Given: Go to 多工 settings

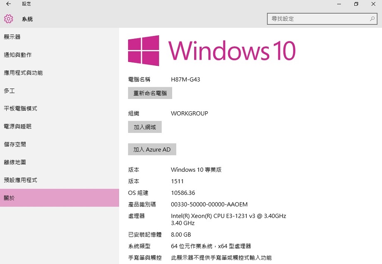Looking at the screenshot, I should 59,91.
